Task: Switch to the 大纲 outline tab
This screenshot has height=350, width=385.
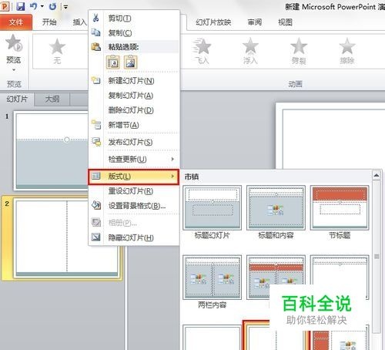Action: point(52,99)
